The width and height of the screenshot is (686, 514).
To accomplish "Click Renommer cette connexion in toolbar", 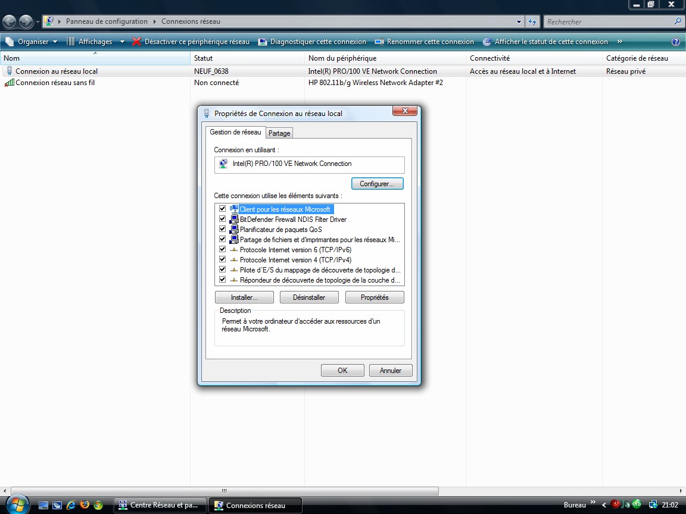I will coord(425,42).
